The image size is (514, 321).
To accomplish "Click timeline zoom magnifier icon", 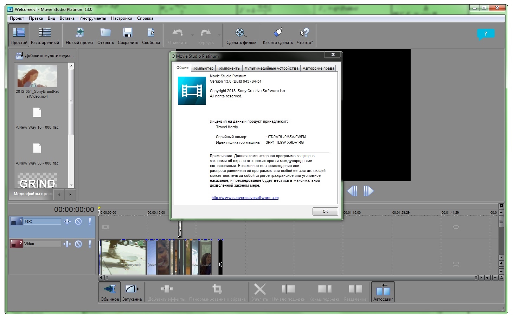I will click(x=501, y=278).
